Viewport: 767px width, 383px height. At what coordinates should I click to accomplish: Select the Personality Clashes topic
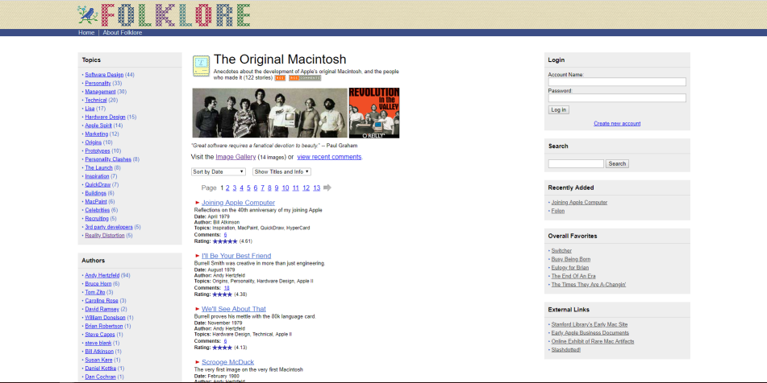click(x=108, y=159)
